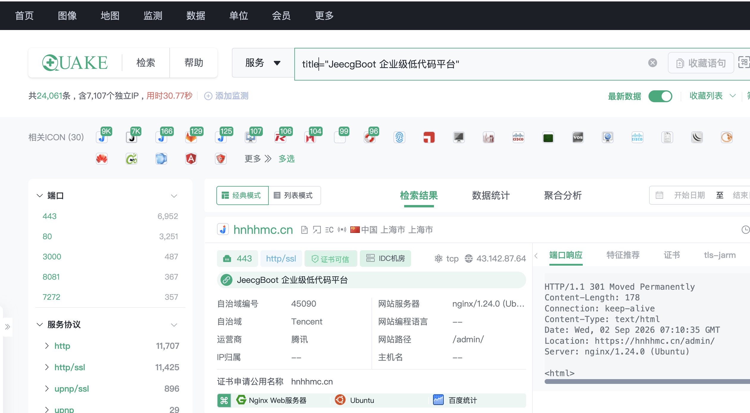Click the Nginx Web服务器 component icon
The image size is (750, 413).
[241, 400]
